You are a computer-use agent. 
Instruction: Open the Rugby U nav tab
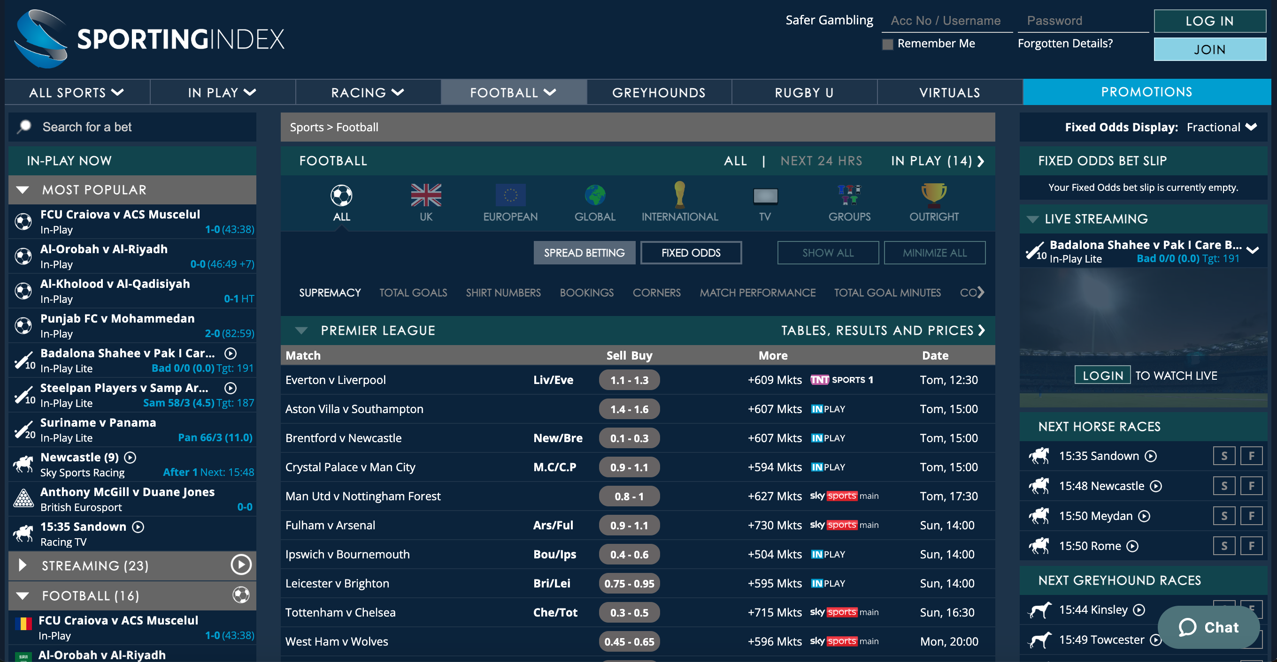tap(804, 92)
